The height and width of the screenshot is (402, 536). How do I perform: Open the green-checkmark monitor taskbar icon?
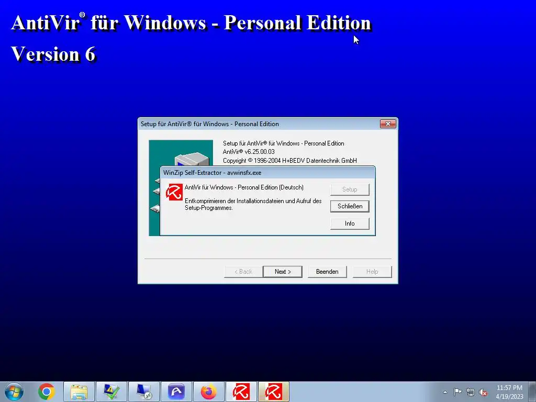pyautogui.click(x=111, y=392)
